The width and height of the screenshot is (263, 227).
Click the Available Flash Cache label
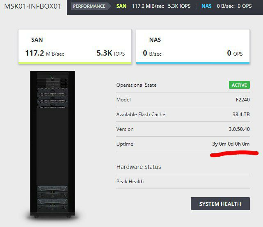tap(141, 115)
